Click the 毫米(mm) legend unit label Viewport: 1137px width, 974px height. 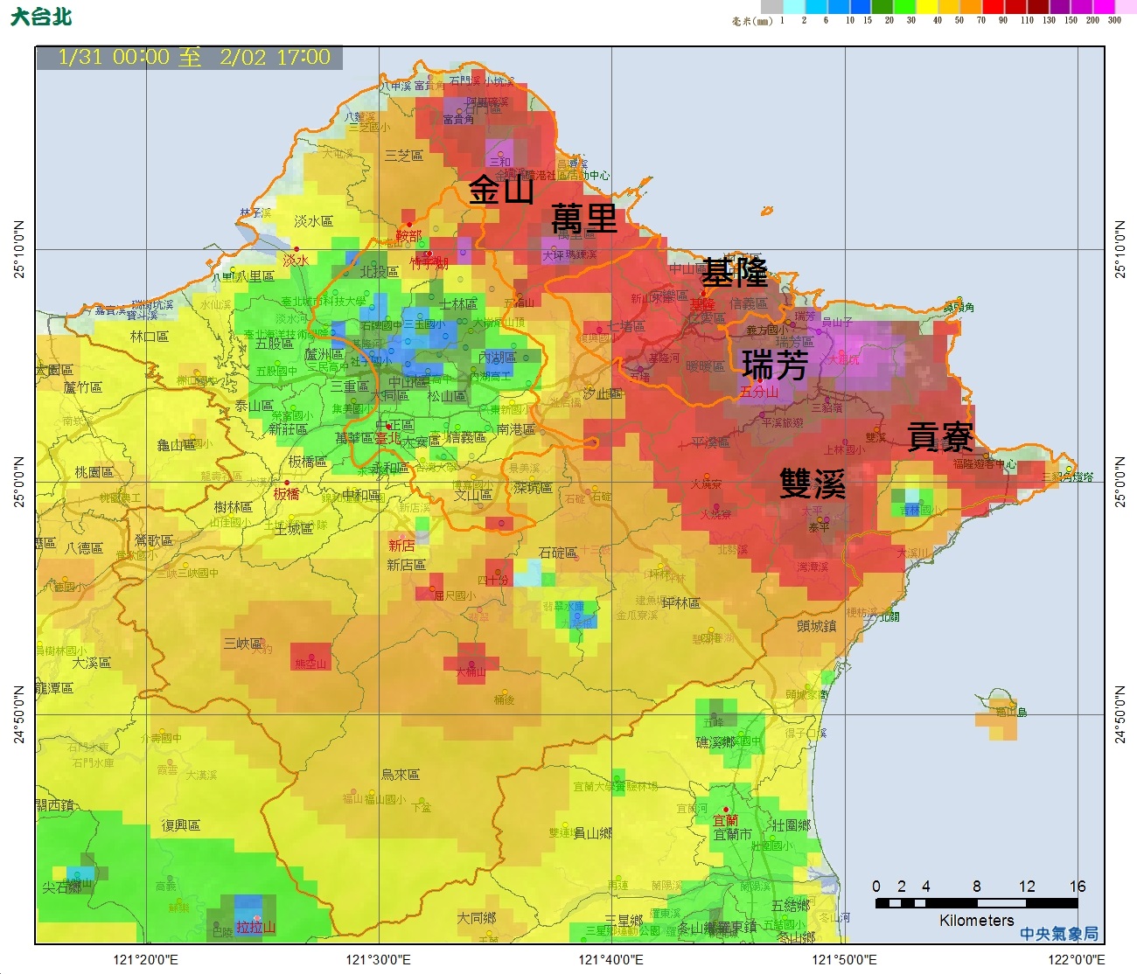[x=752, y=21]
